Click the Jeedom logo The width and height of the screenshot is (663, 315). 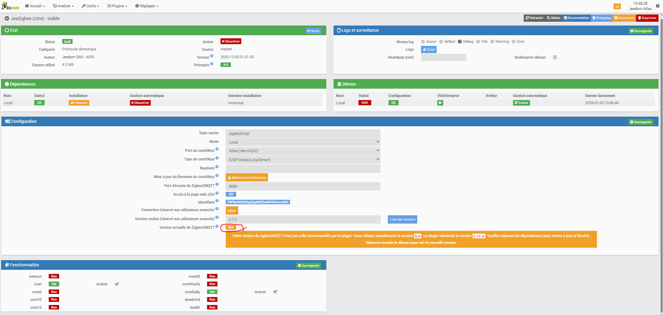tap(10, 6)
